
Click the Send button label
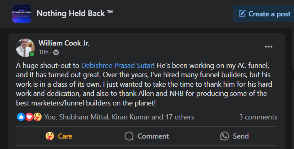point(241,136)
